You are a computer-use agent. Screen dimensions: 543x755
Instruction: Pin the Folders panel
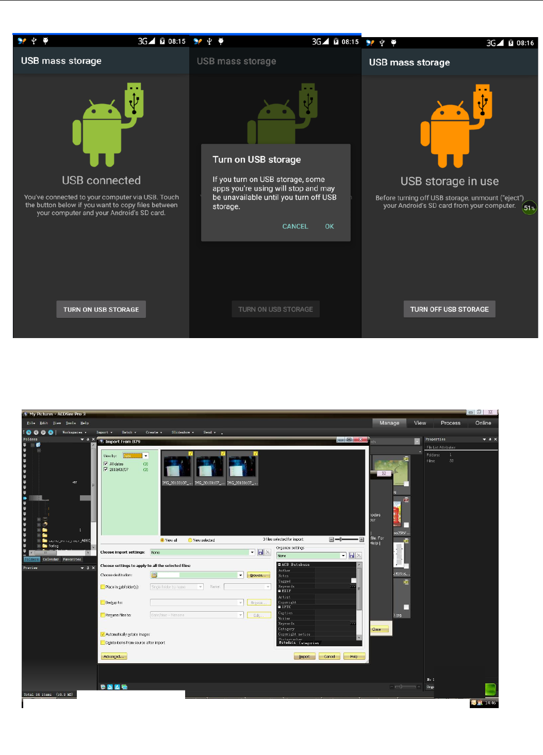88,440
